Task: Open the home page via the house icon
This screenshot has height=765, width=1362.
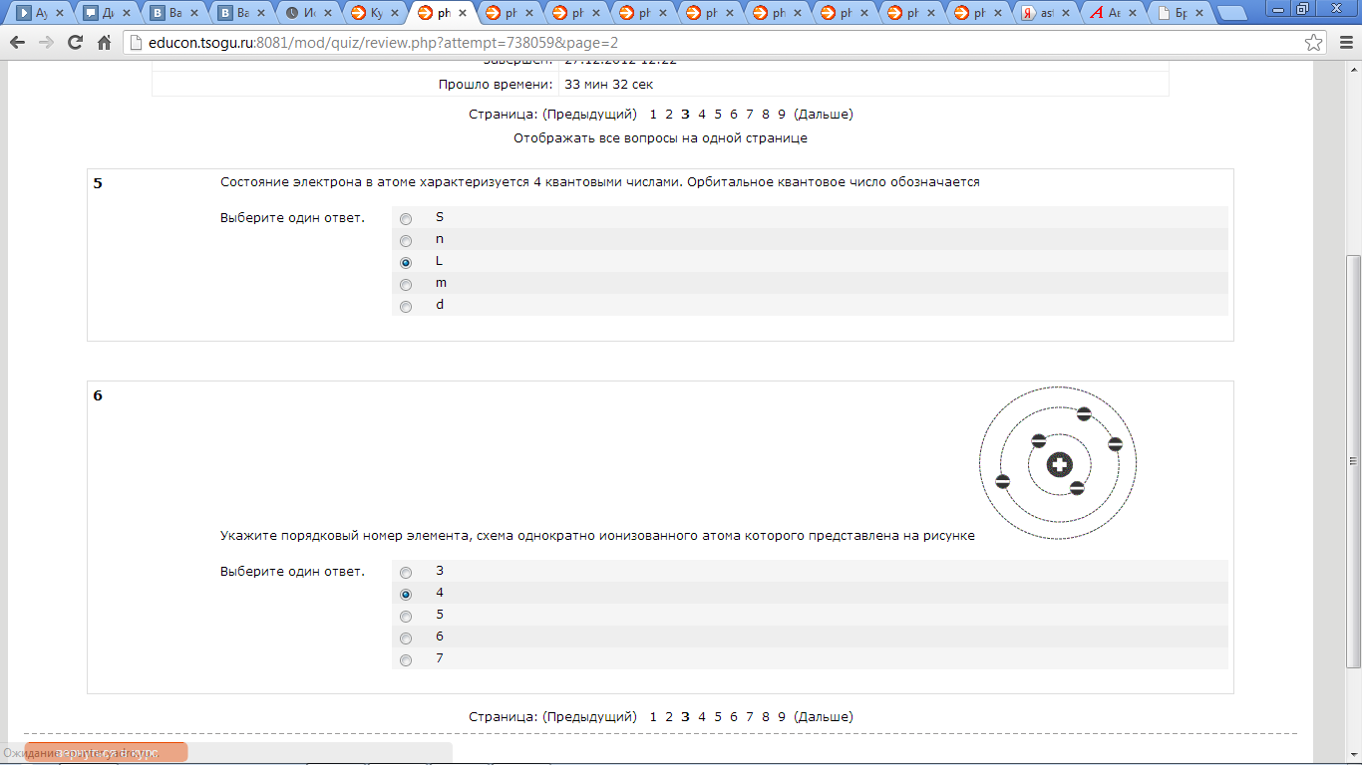Action: coord(104,43)
